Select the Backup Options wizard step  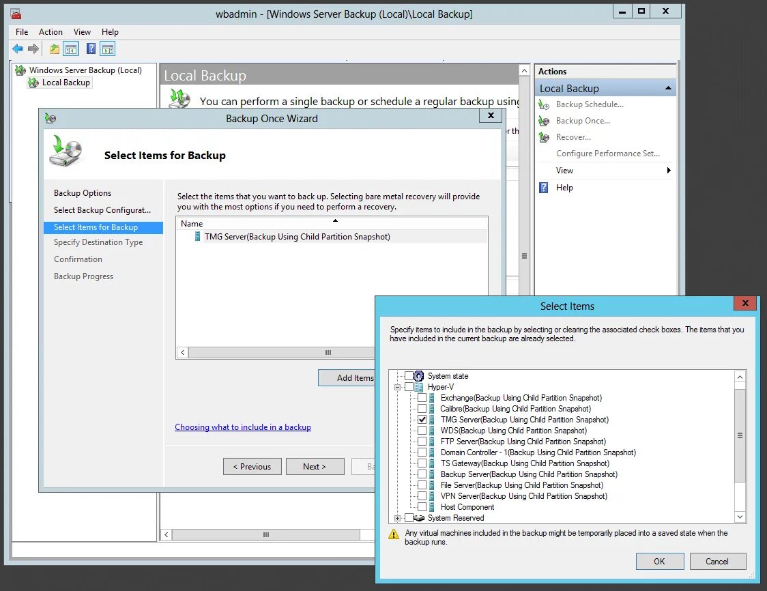click(83, 192)
